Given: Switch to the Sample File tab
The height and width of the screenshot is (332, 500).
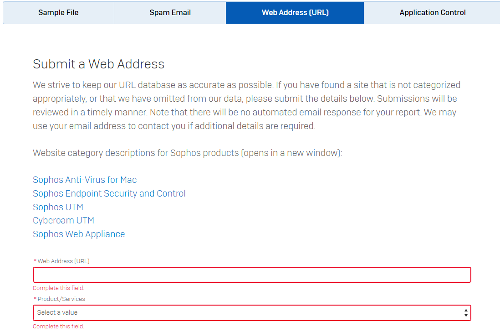Looking at the screenshot, I should 58,13.
